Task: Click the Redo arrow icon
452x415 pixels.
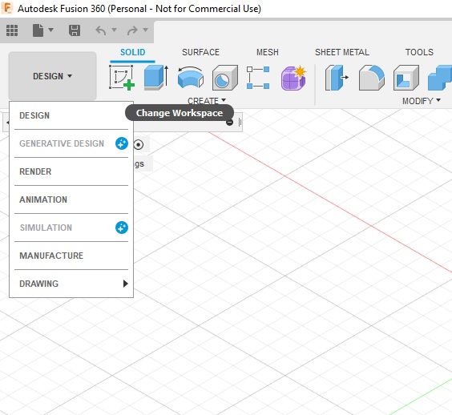Action: 132,30
